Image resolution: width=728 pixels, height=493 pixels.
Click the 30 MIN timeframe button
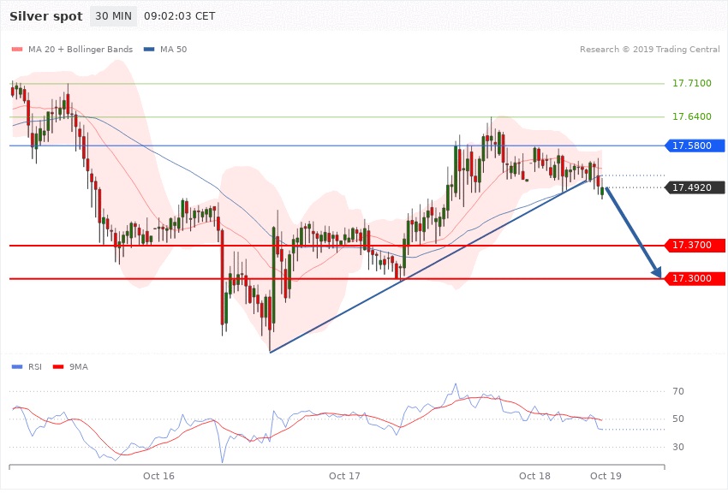[x=113, y=16]
